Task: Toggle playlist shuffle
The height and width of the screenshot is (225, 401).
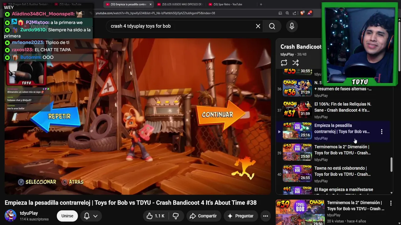Action: [295, 63]
